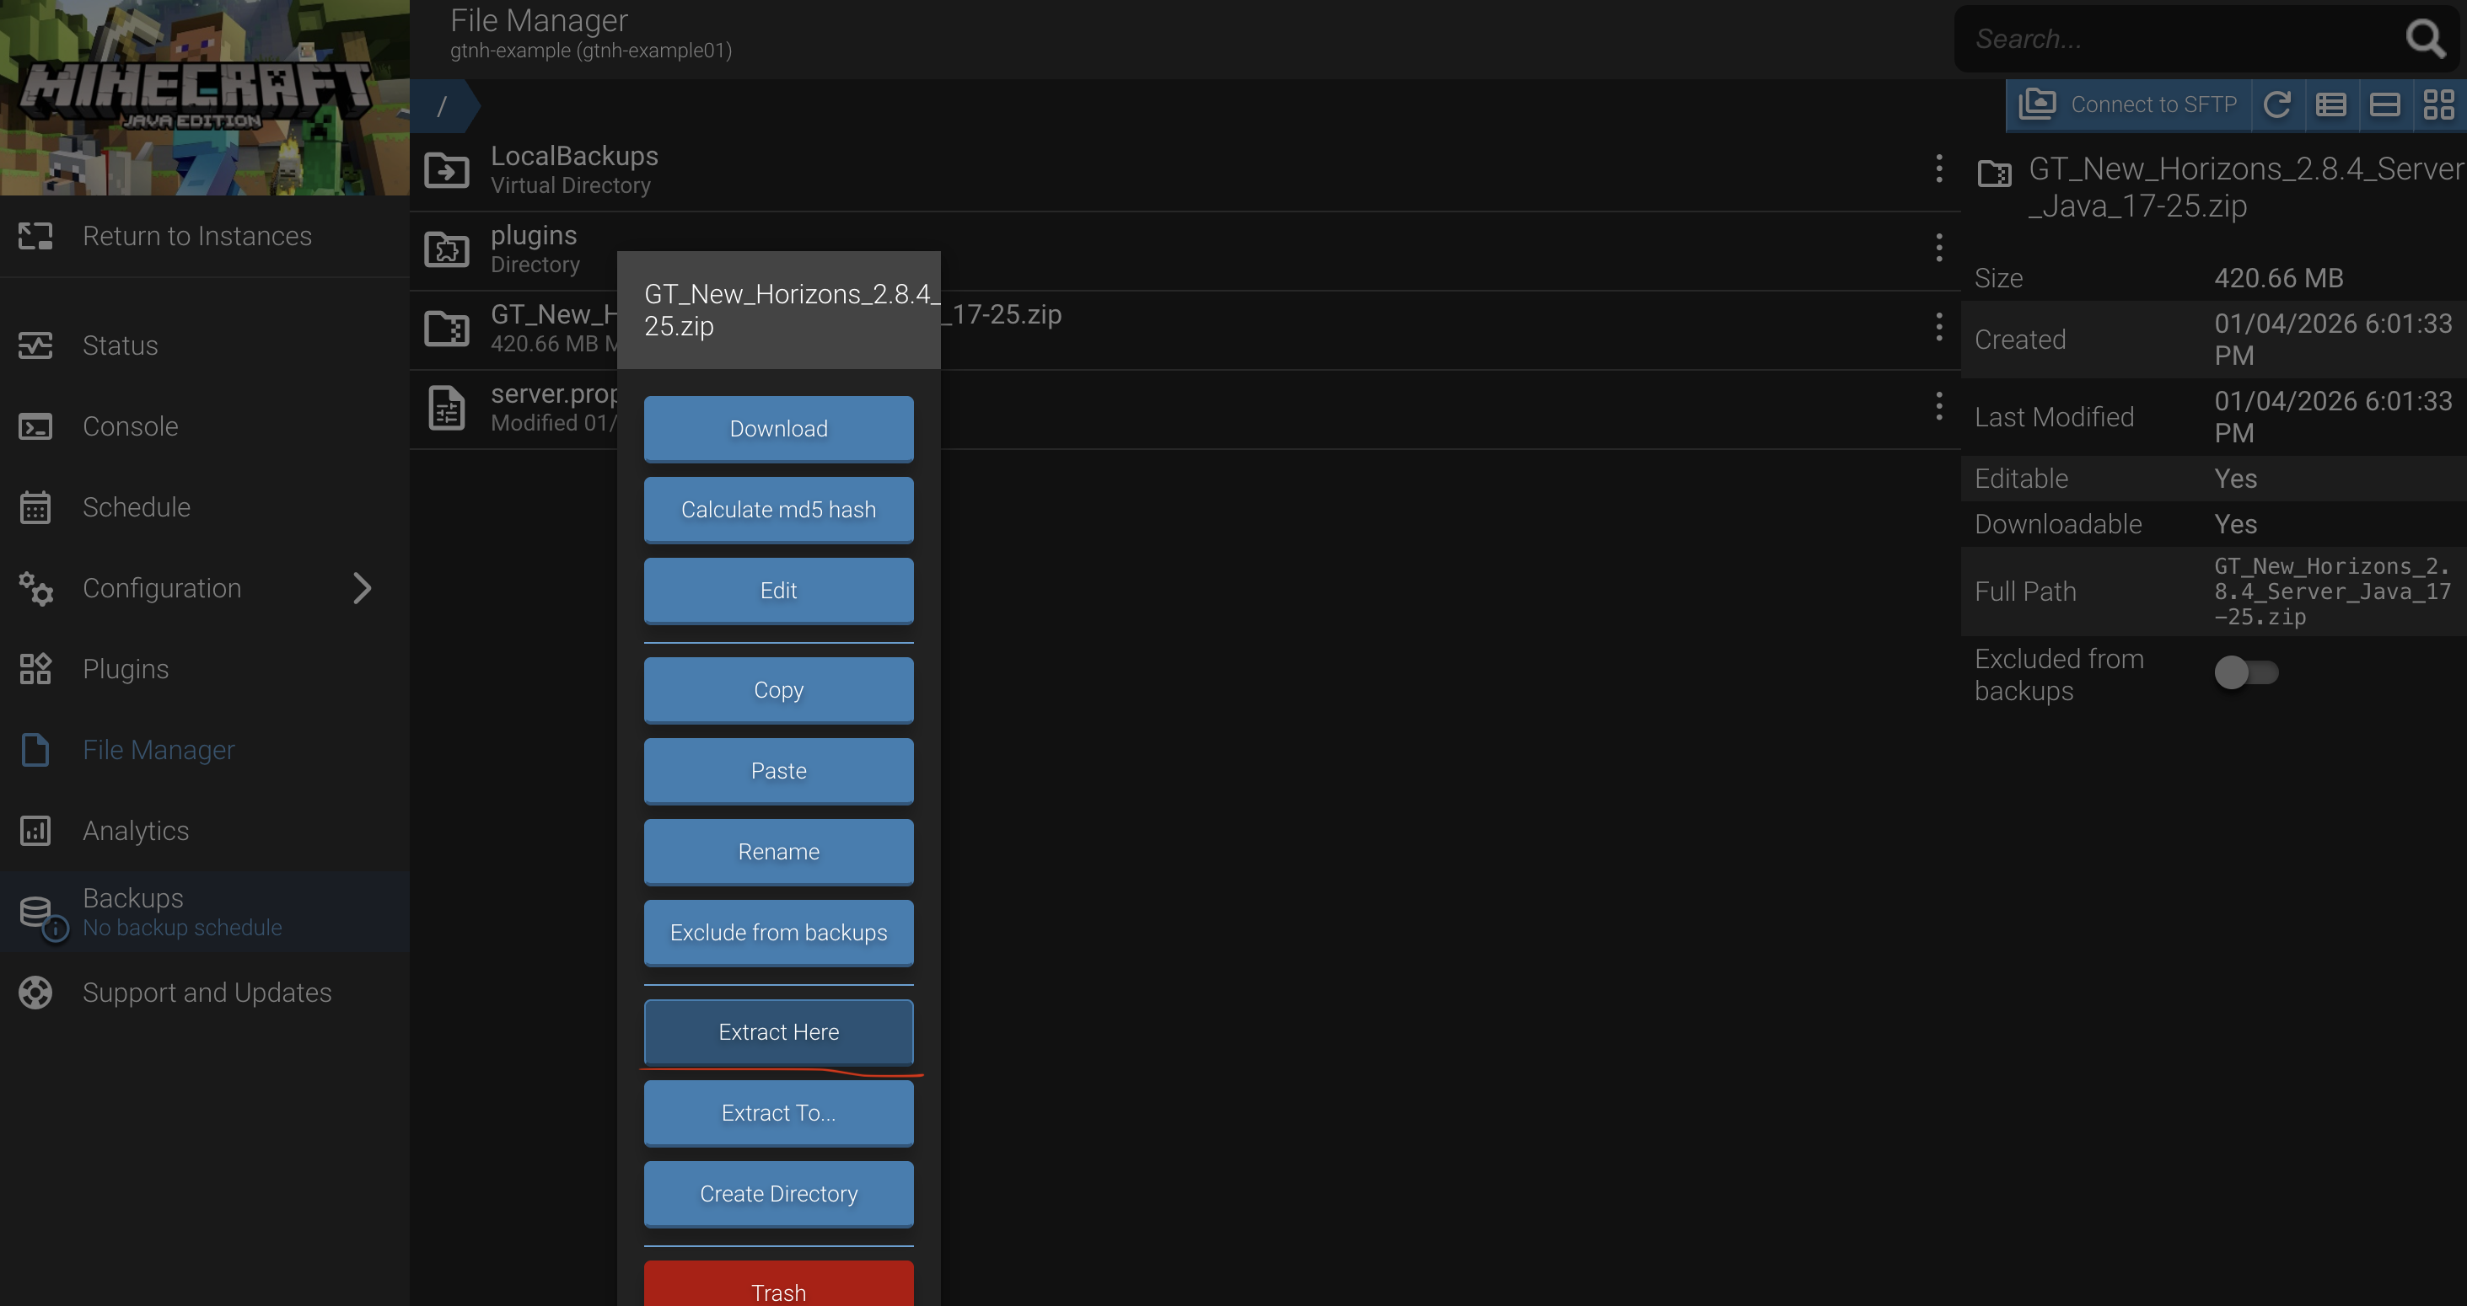Click the plugins directory icon
Image resolution: width=2467 pixels, height=1306 pixels.
tap(447, 249)
